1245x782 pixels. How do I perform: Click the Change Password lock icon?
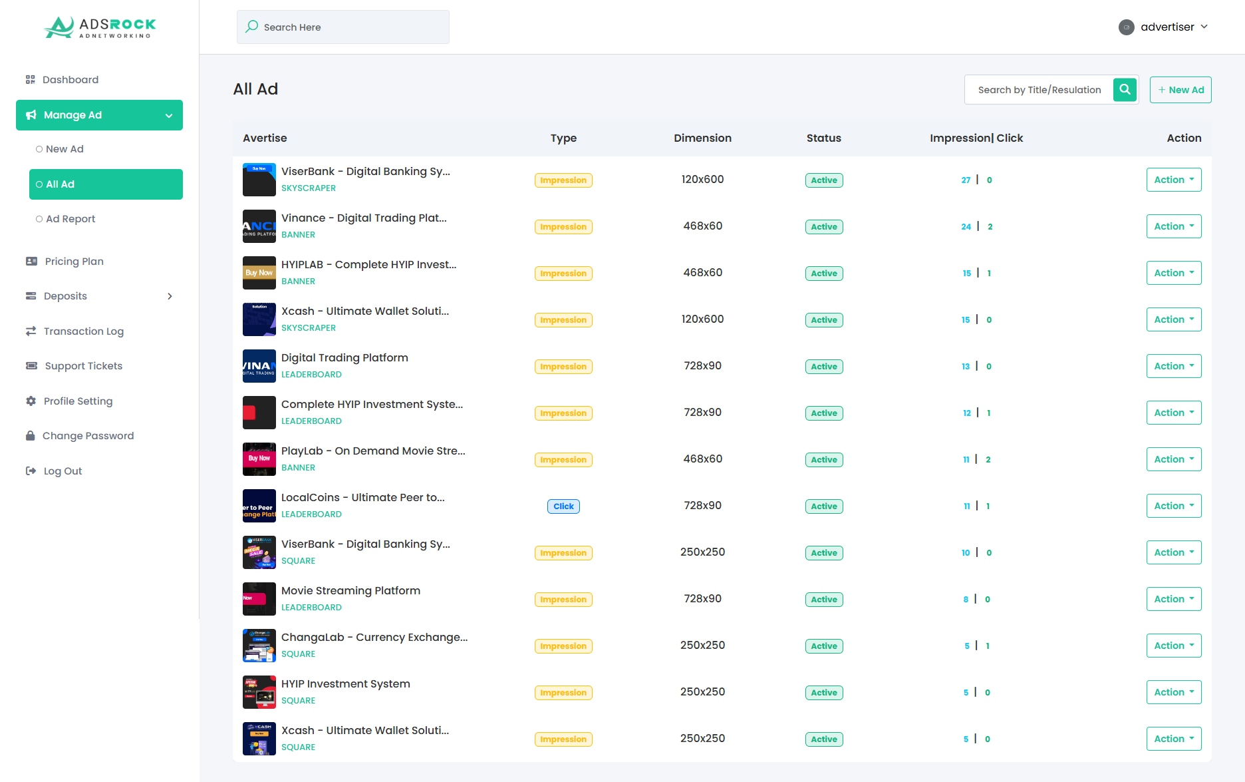tap(30, 436)
